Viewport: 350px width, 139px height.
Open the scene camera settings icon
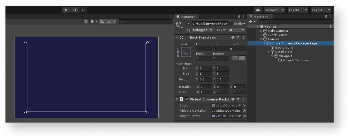click(93, 22)
